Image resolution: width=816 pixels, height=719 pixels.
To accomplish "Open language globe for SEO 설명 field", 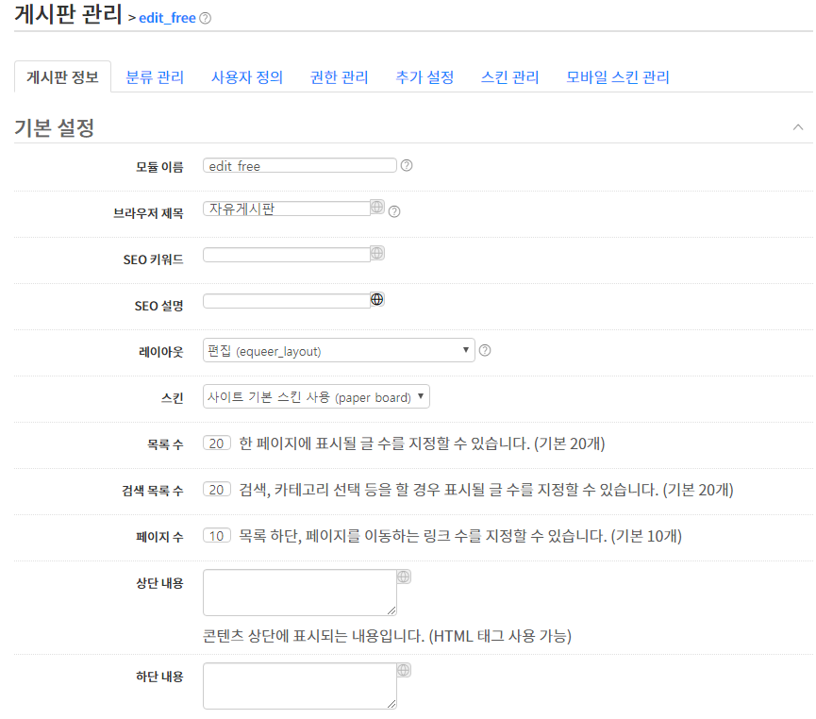I will tap(377, 299).
